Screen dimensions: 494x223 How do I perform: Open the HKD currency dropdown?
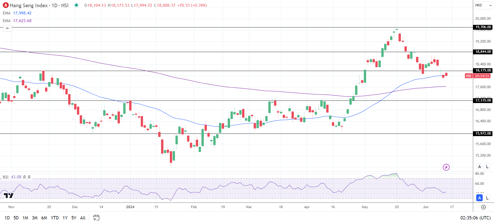[483, 5]
